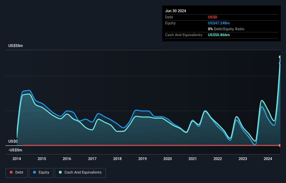The image size is (286, 183).
Task: Click the US$47.248m equity value
Action: 219,23
